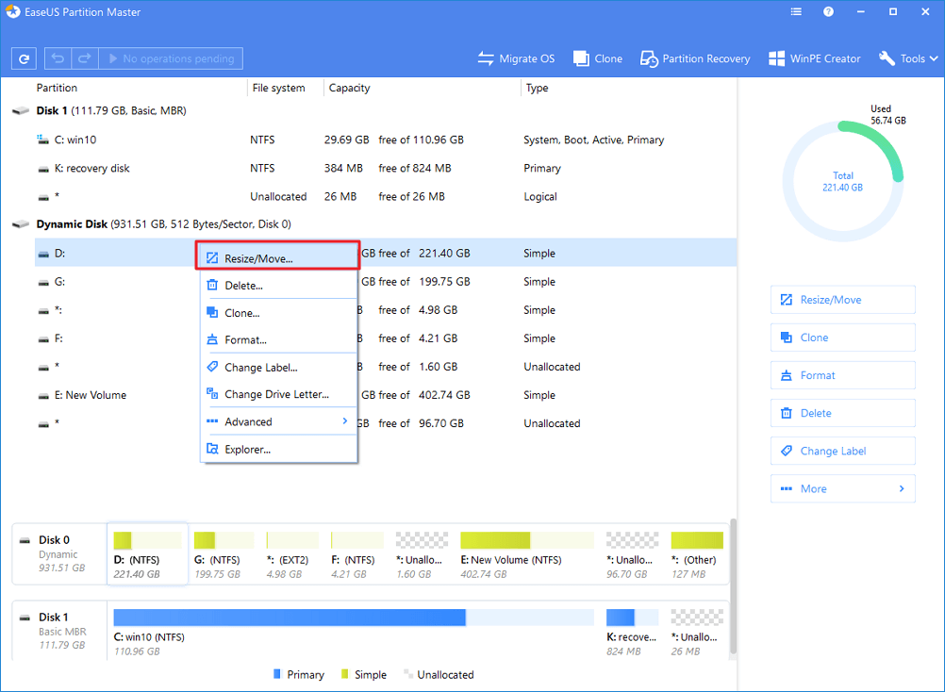The image size is (945, 692).
Task: Choose Format... from the context menu
Action: click(278, 339)
